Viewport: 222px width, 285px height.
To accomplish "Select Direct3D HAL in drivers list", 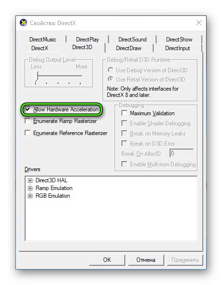I will coord(52,180).
